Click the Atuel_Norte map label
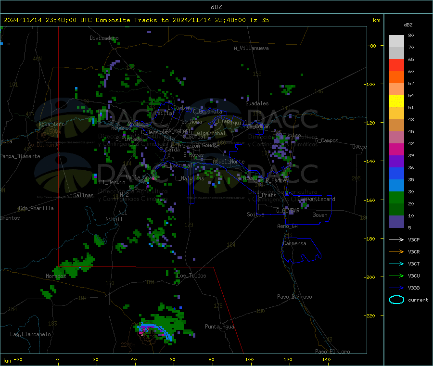Image resolution: width=433 pixels, height=366 pixels. pyautogui.click(x=229, y=162)
